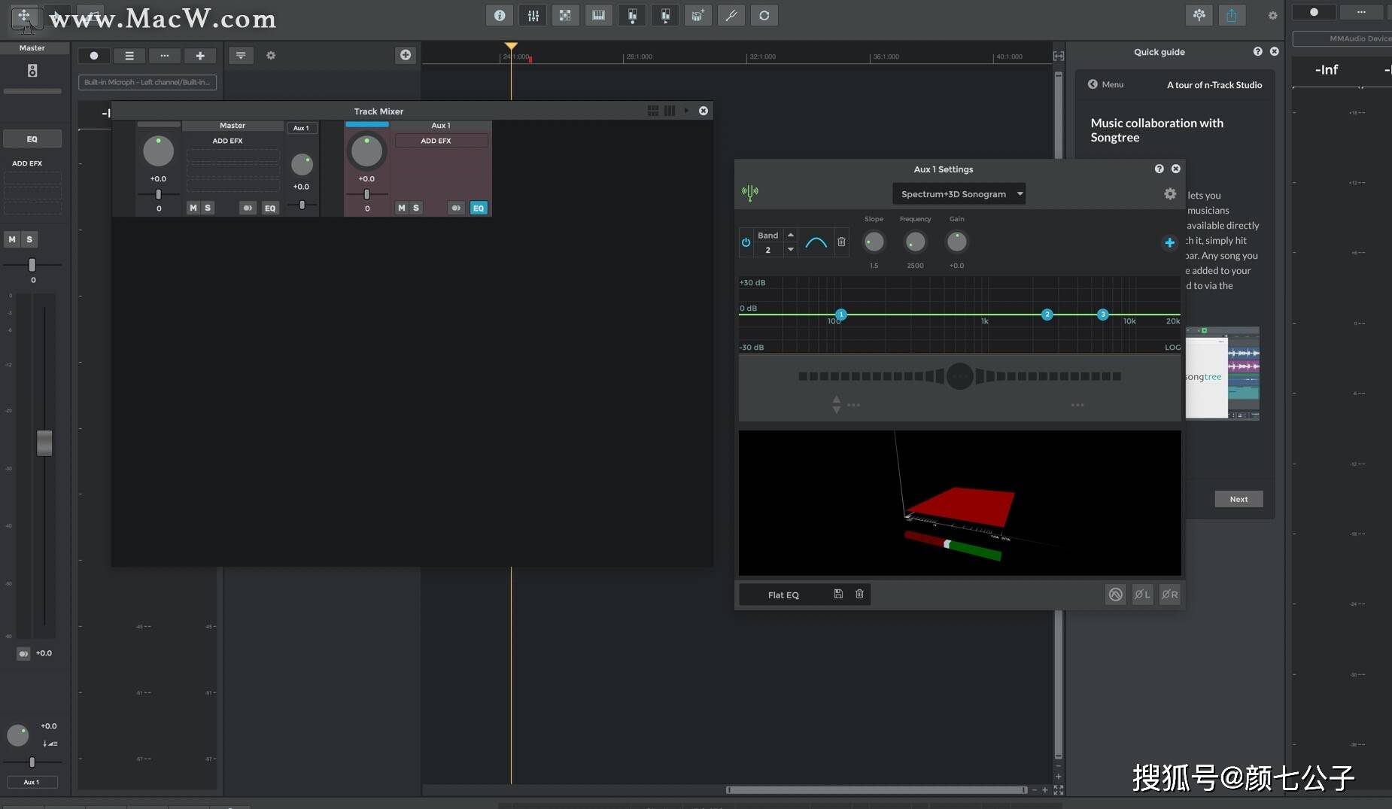Open the piano keyboard icon in top toolbar
Image resolution: width=1392 pixels, height=809 pixels.
point(598,15)
